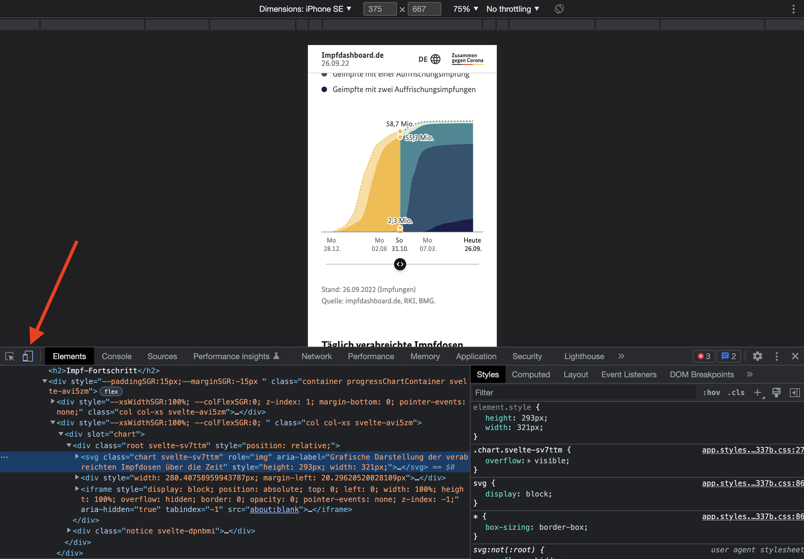Switch to the Console tab

point(117,356)
